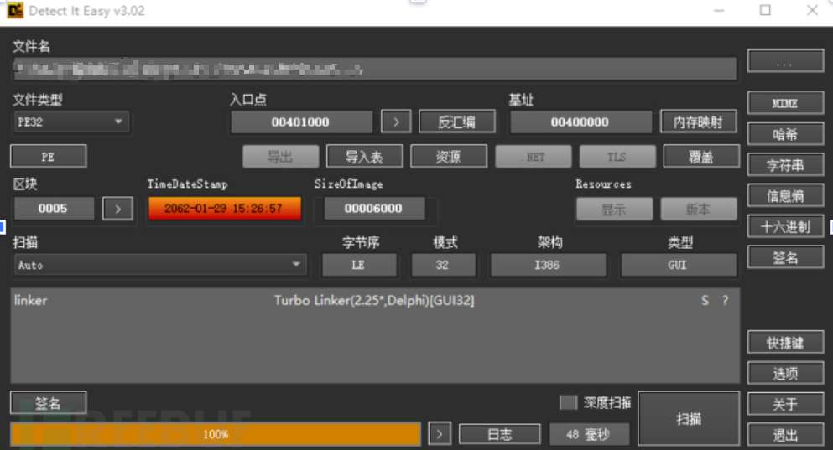Click the Detect It Easy title bar icon

[15, 11]
